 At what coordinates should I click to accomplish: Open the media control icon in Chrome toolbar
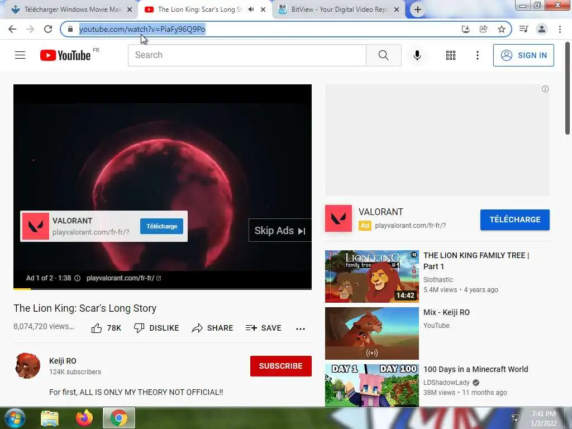point(523,29)
